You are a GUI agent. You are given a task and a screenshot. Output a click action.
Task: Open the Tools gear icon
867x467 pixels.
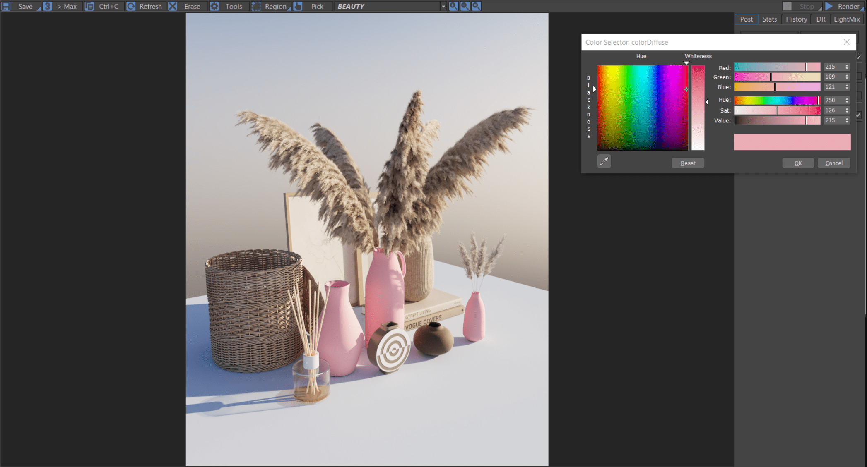214,6
